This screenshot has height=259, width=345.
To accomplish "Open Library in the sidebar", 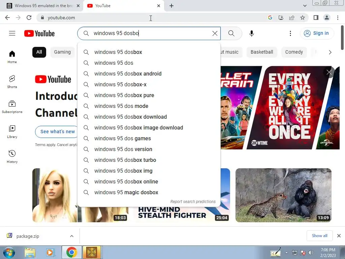I will pos(12,132).
